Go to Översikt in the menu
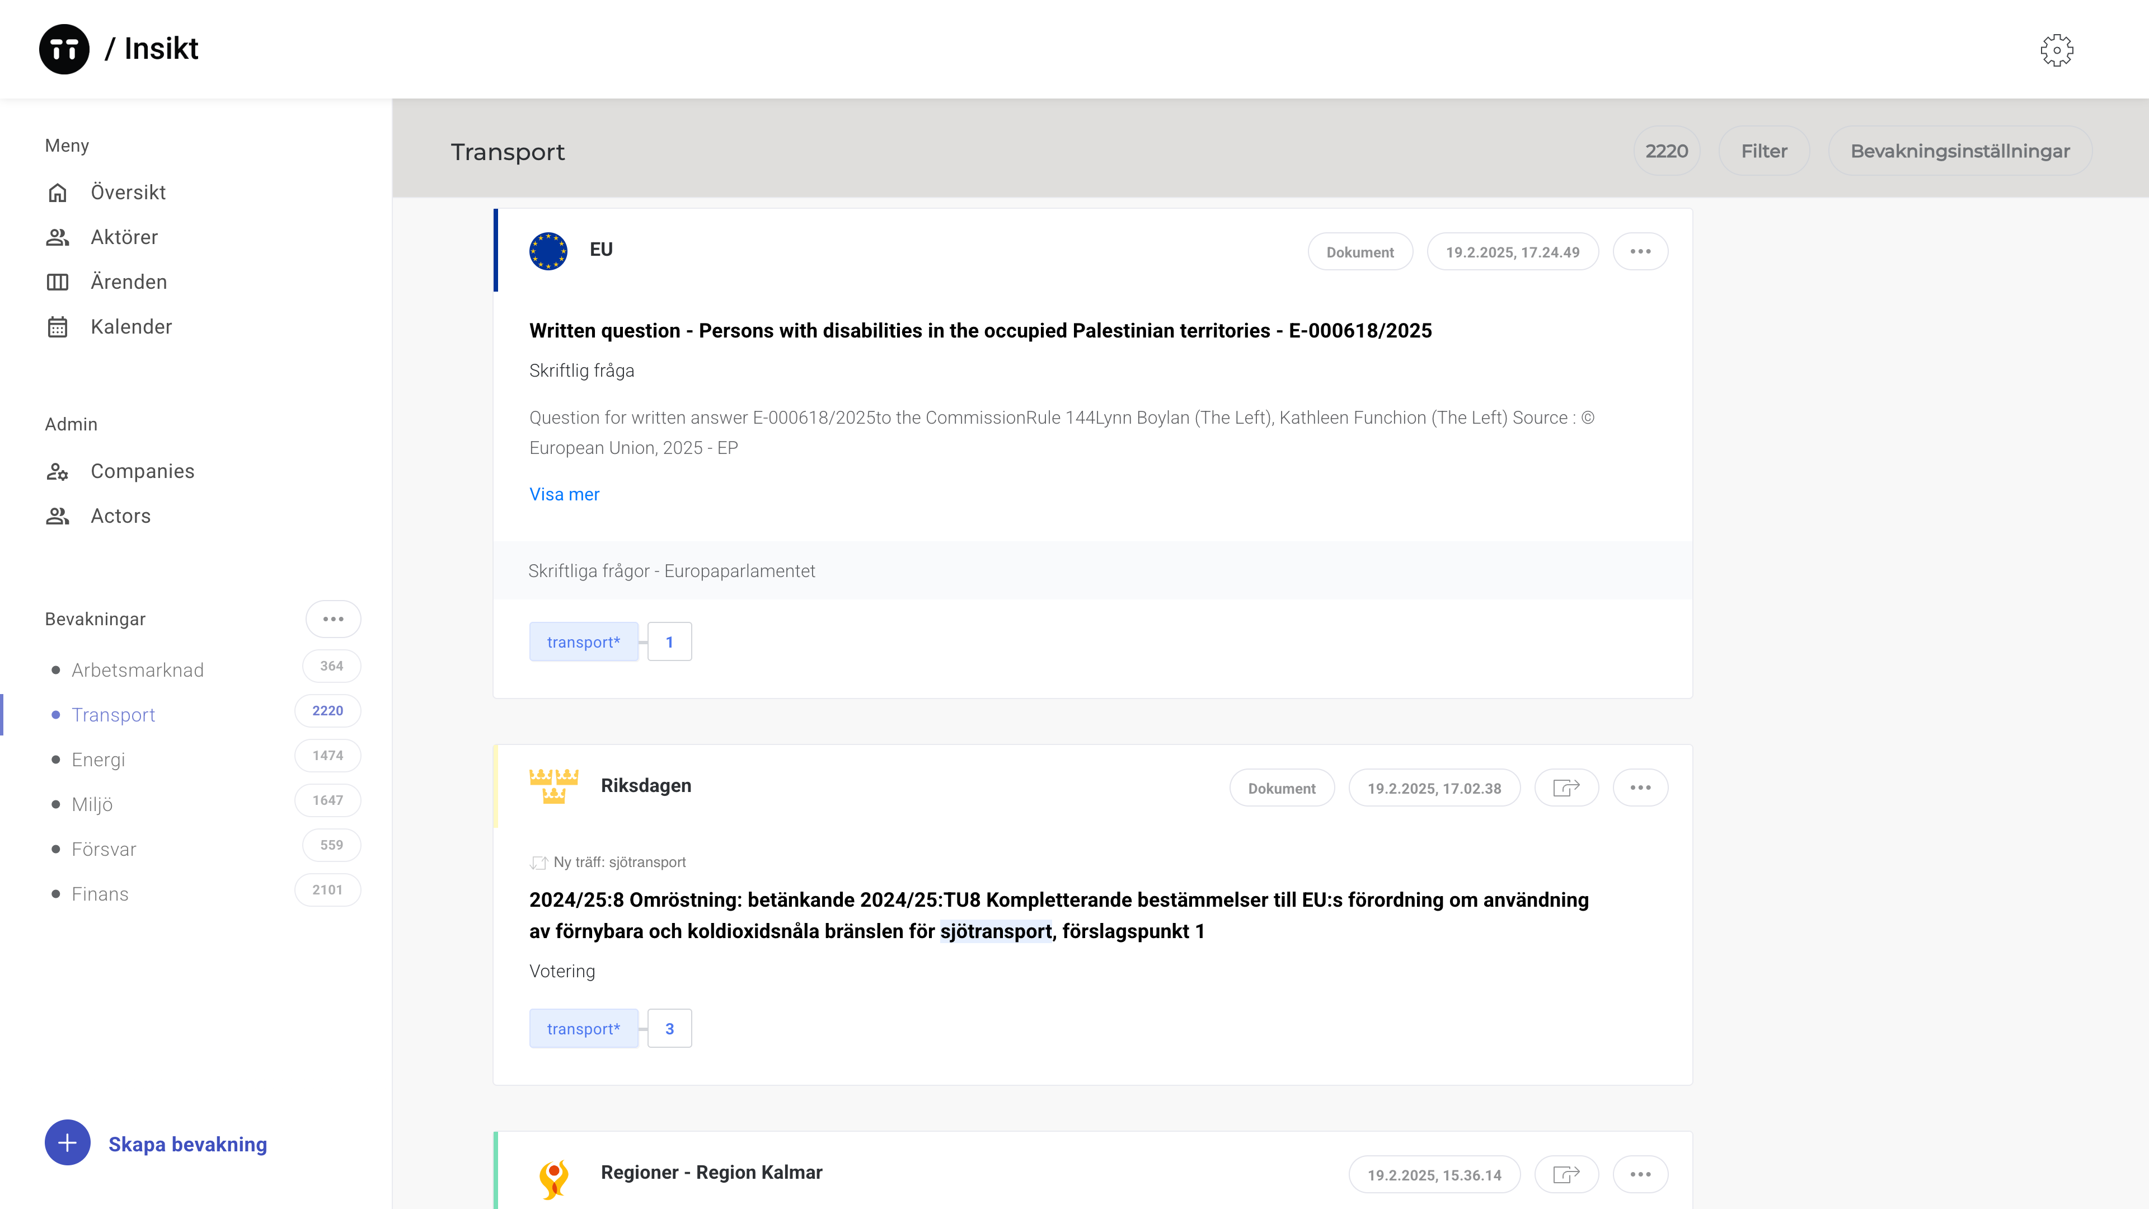This screenshot has width=2149, height=1209. [128, 193]
